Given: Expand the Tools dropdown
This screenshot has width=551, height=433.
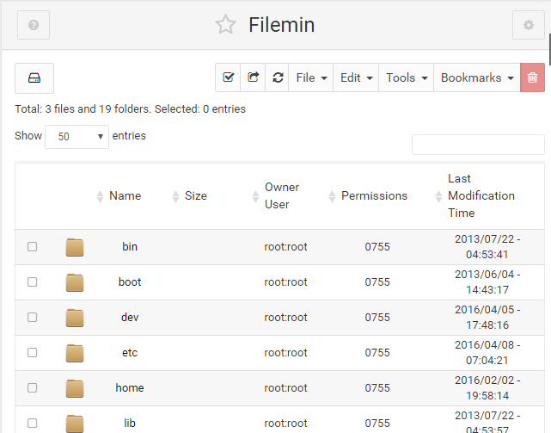Looking at the screenshot, I should tap(406, 77).
